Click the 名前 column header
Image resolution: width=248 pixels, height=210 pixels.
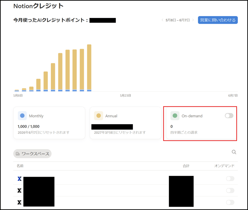tap(20, 166)
